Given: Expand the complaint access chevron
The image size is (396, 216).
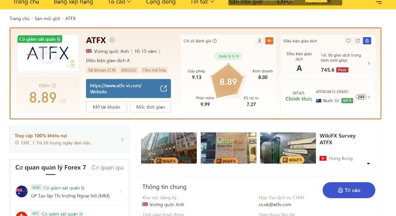Looking at the screenshot, I should [122, 140].
